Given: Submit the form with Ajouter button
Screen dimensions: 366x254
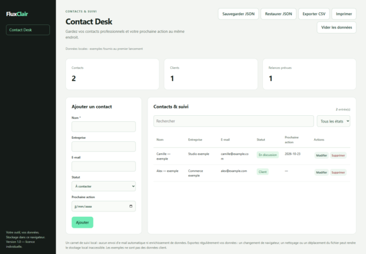Looking at the screenshot, I should click(82, 222).
